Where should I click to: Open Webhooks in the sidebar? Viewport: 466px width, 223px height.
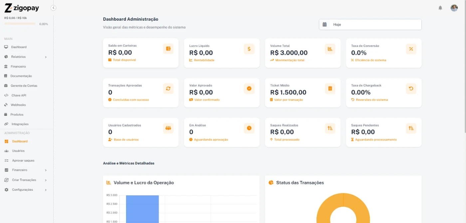pos(18,105)
